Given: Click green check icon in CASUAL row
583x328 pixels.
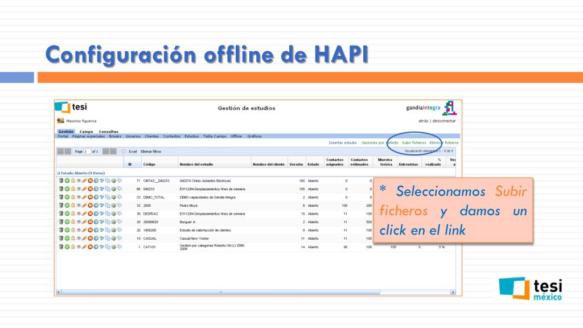Looking at the screenshot, I should point(67,239).
